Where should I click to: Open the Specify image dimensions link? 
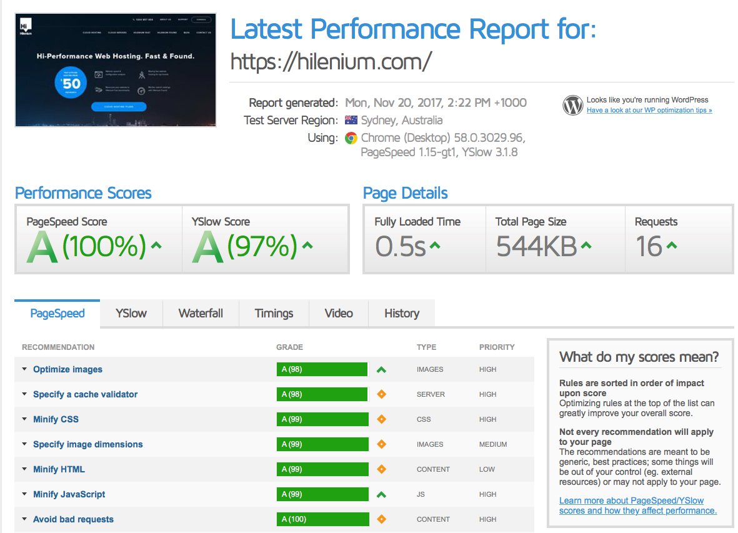coord(87,444)
